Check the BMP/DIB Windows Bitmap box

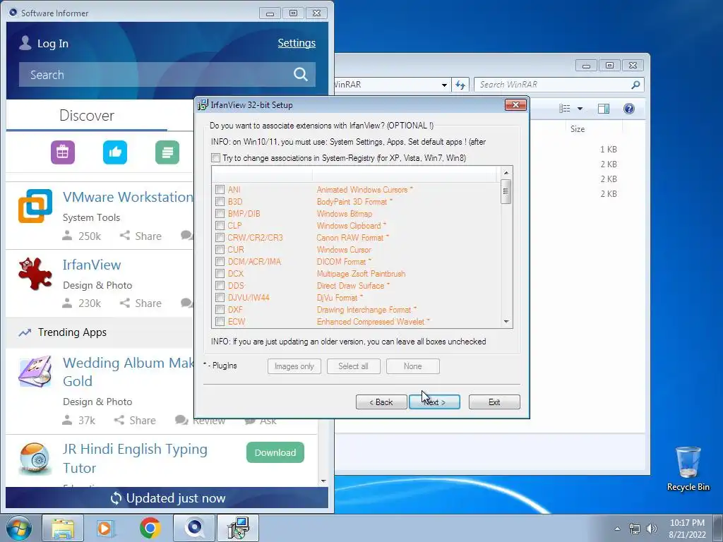click(220, 213)
